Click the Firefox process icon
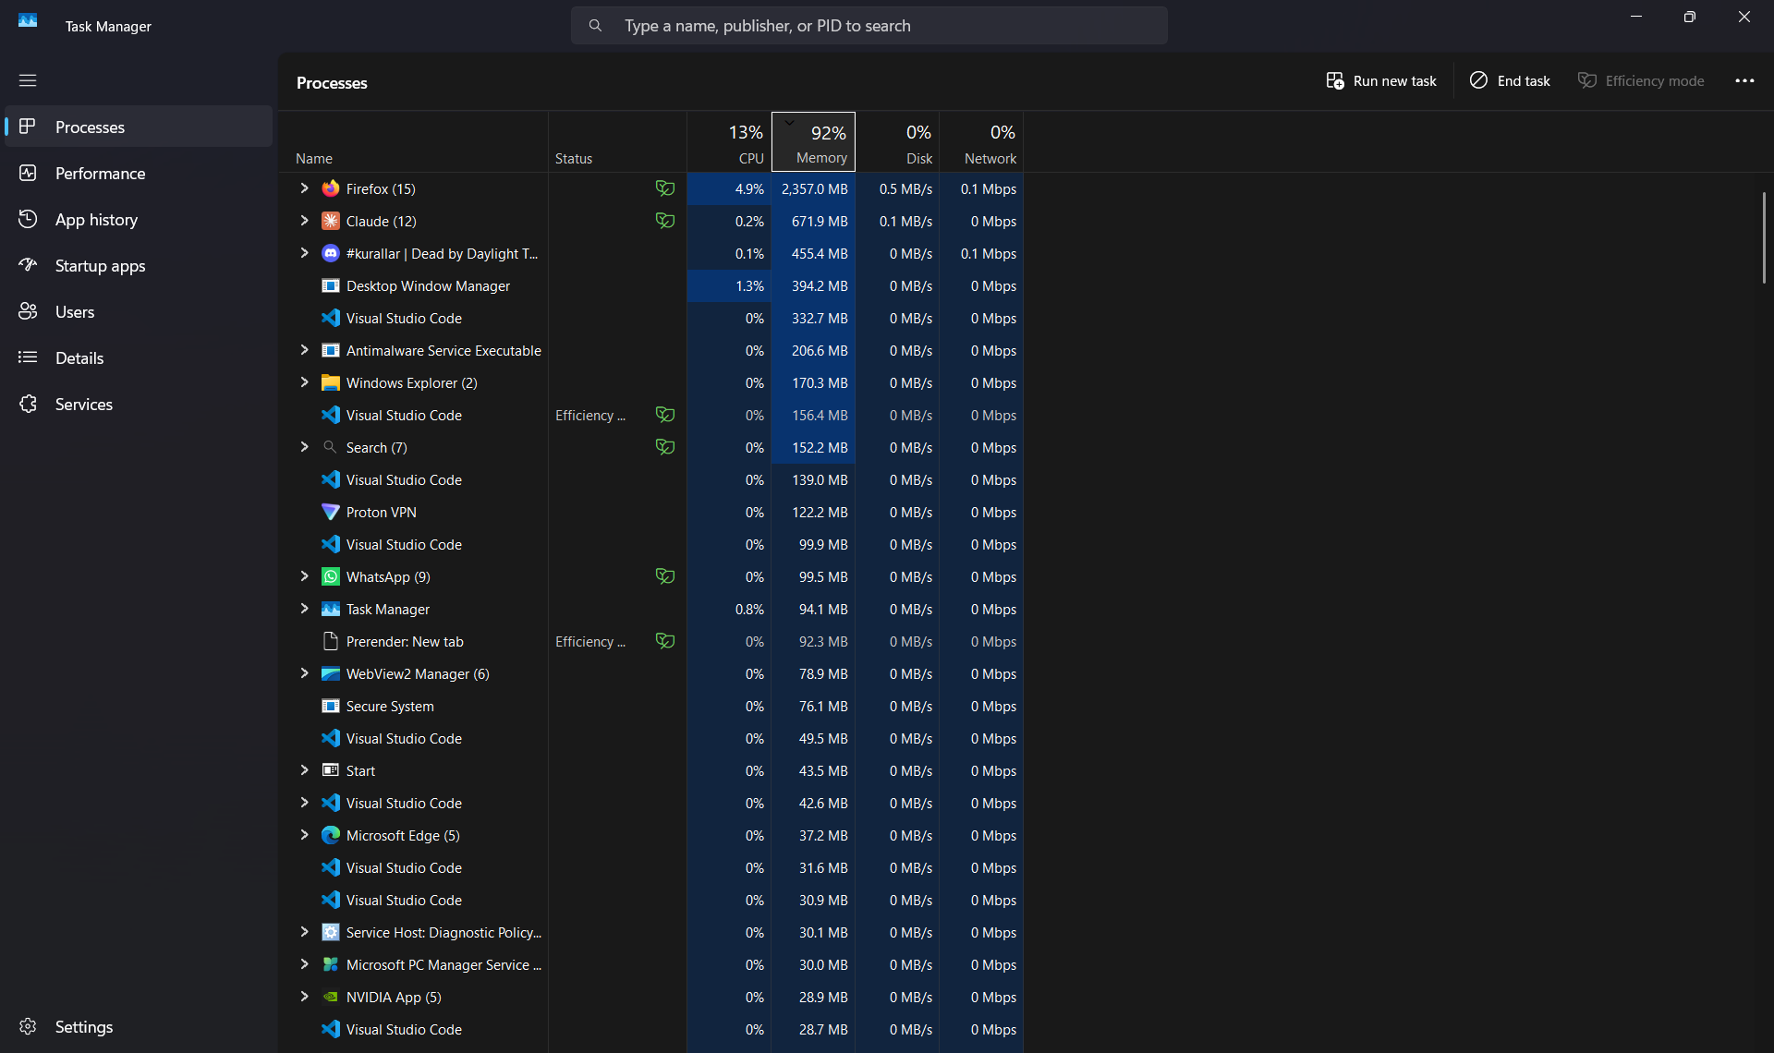The height and width of the screenshot is (1053, 1774). [330, 188]
